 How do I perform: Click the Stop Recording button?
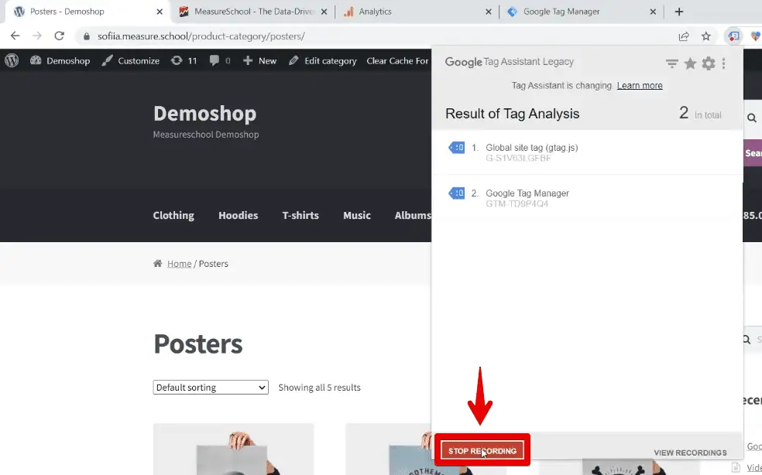[482, 450]
